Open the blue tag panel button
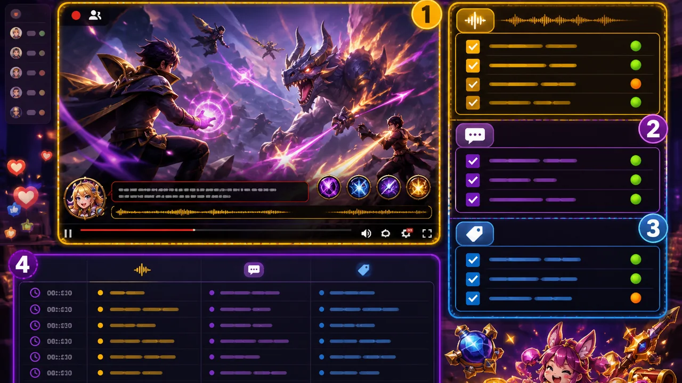The width and height of the screenshot is (682, 383). (475, 233)
